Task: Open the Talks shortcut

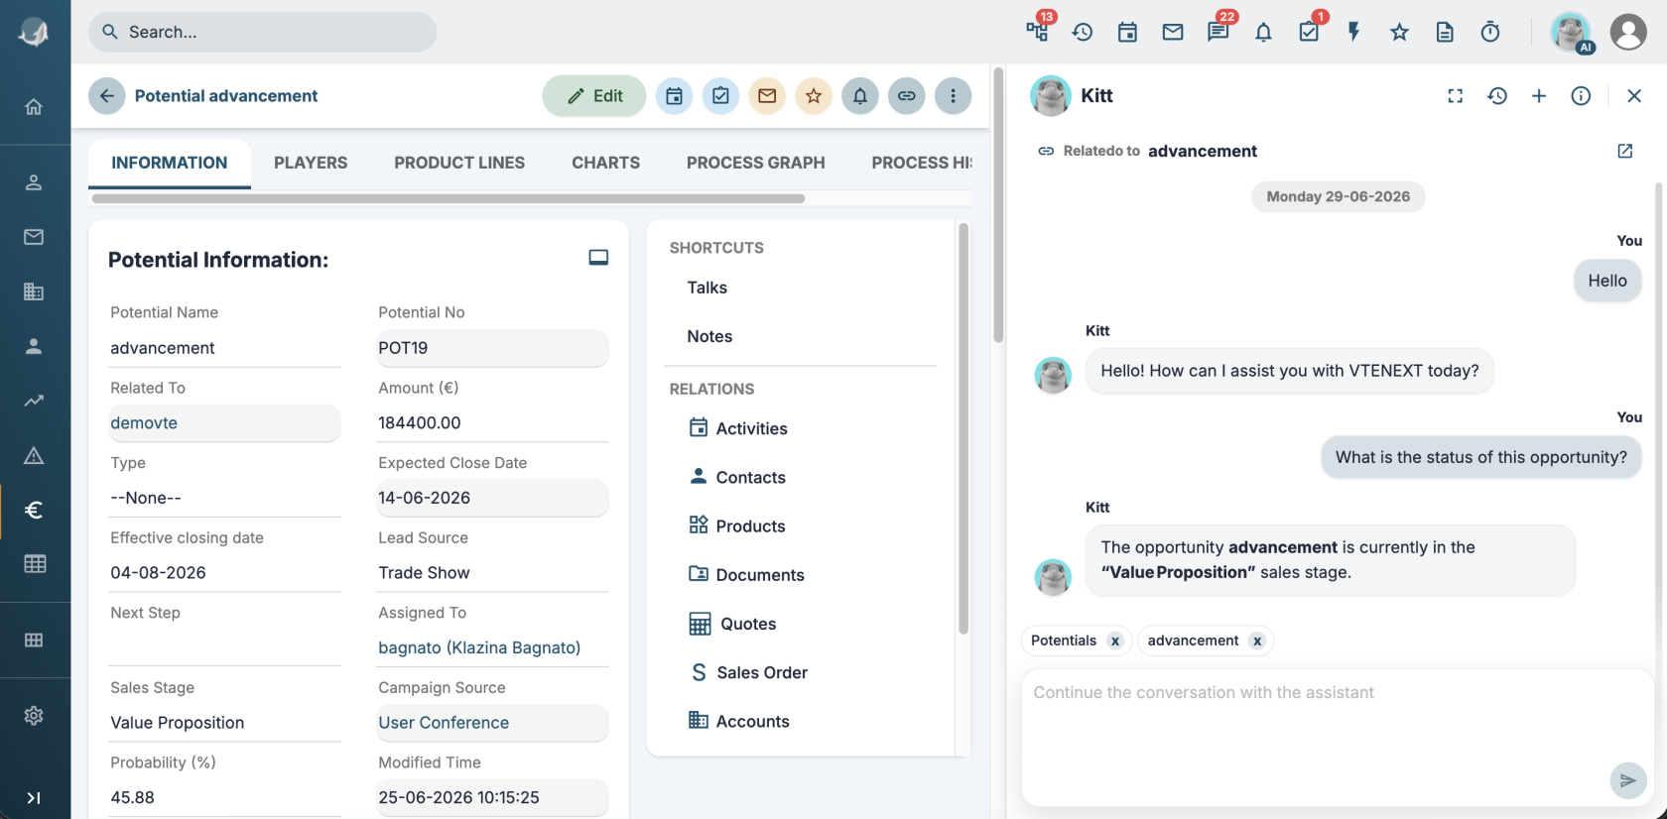Action: pos(707,288)
